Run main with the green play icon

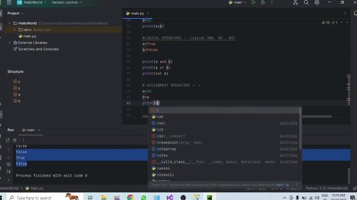point(253,2)
